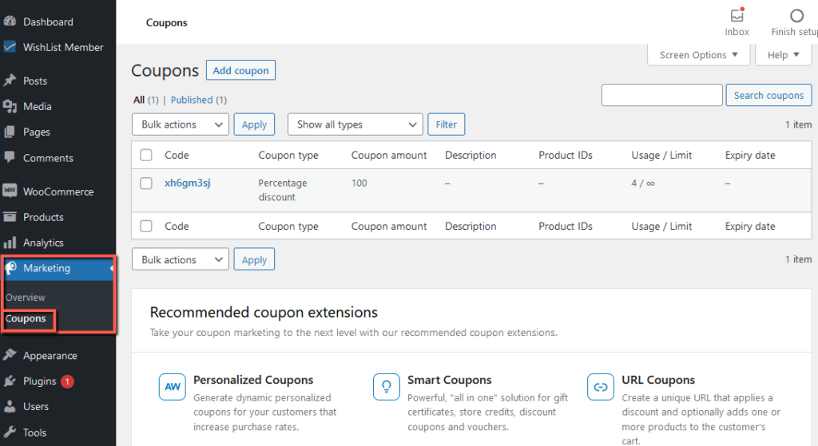Image resolution: width=818 pixels, height=446 pixels.
Task: Open the top Bulk actions dropdown
Action: [x=180, y=124]
